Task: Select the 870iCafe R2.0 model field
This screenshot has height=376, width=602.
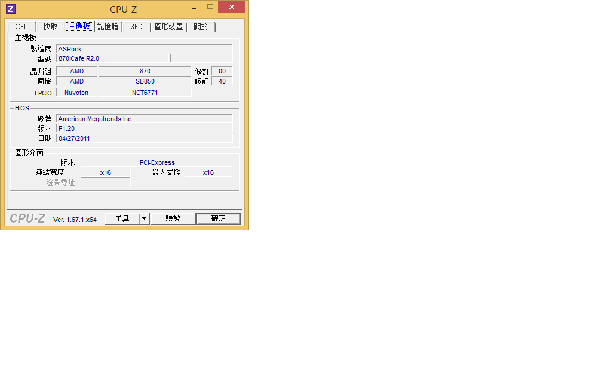Action: pos(112,58)
